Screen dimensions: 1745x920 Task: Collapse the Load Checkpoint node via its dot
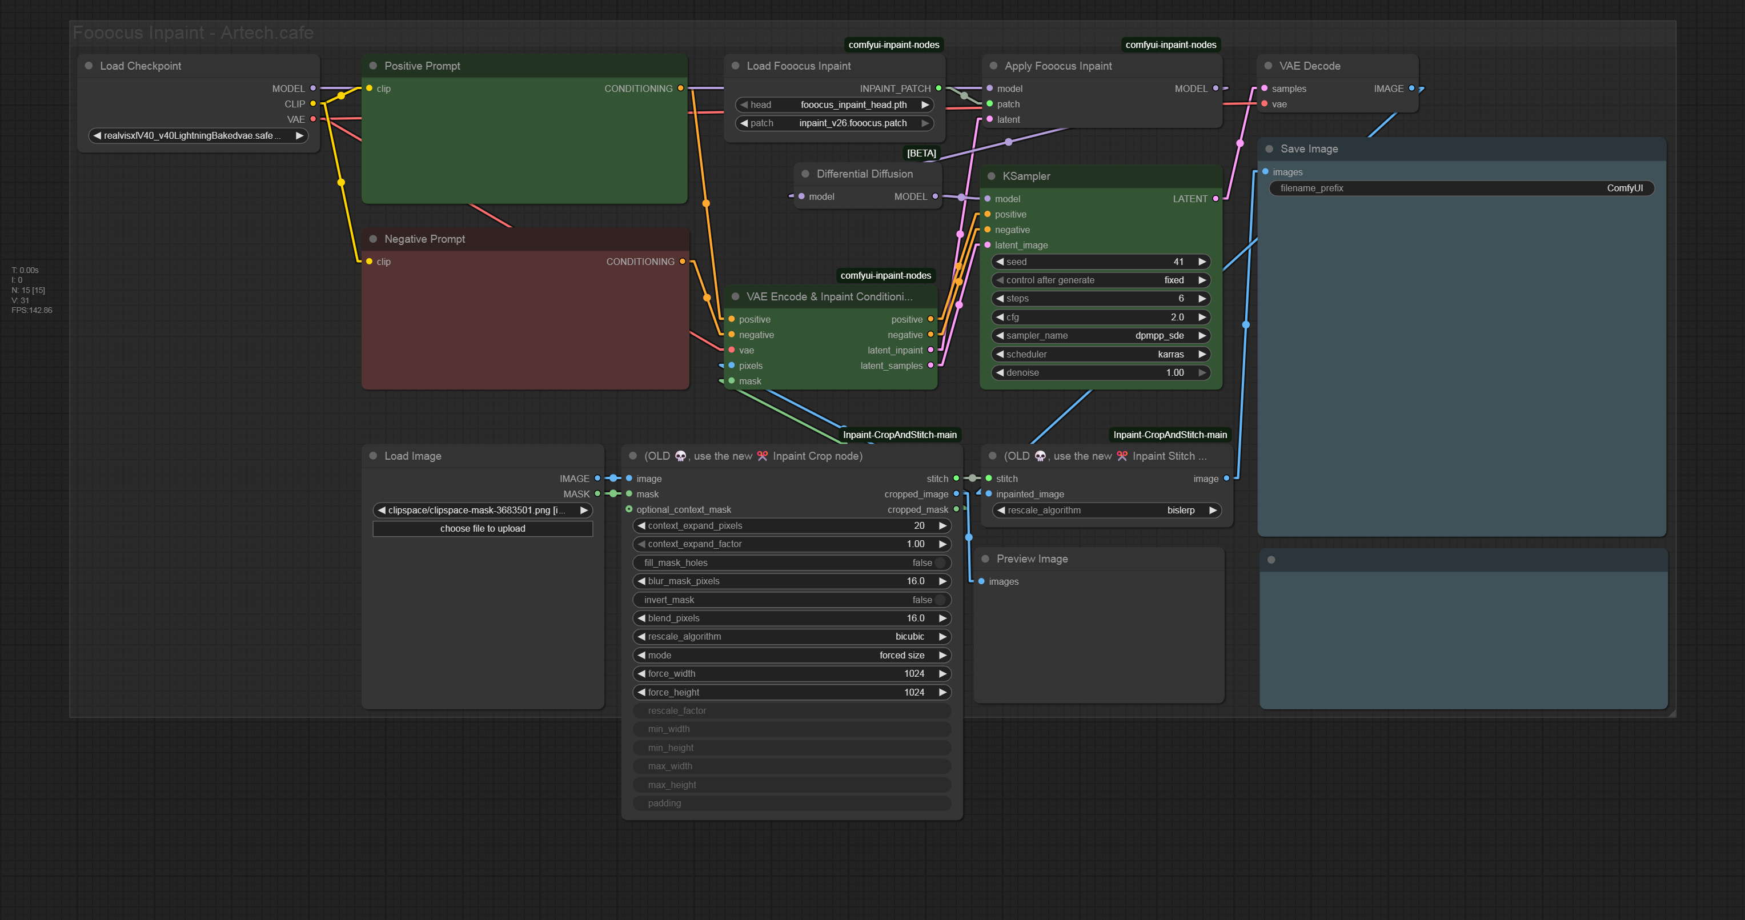pyautogui.click(x=88, y=66)
